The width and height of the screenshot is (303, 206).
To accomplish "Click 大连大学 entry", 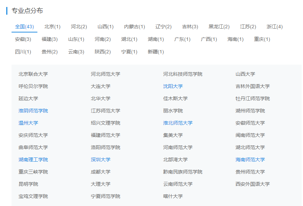I will click(x=101, y=86).
